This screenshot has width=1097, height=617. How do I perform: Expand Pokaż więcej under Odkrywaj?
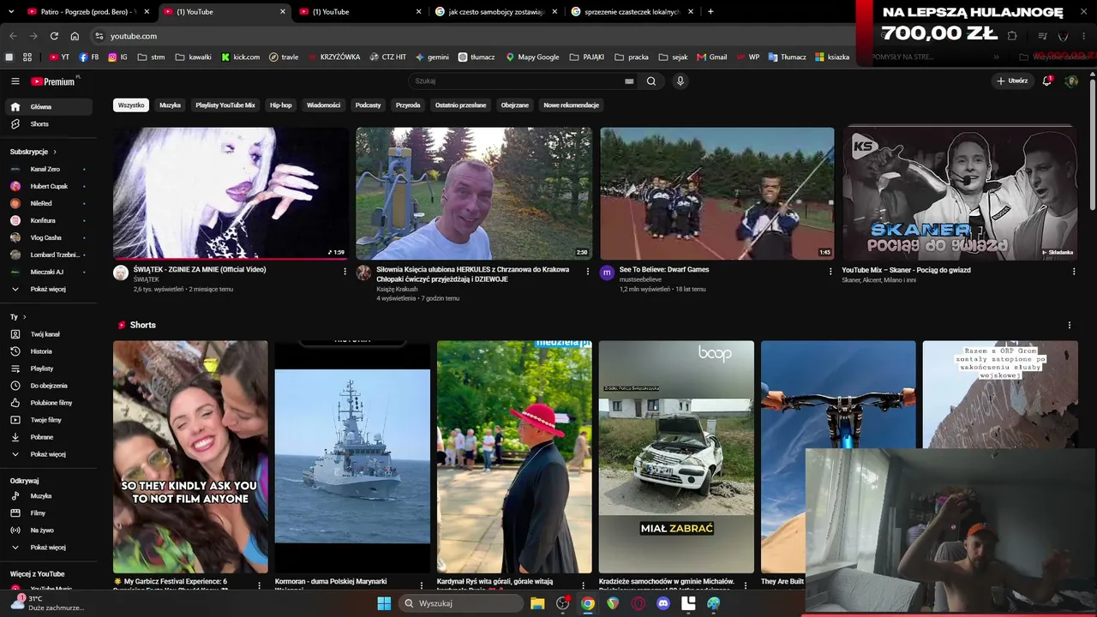coord(48,548)
